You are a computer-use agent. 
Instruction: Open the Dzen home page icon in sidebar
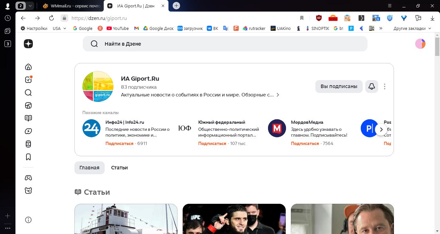pos(28,67)
